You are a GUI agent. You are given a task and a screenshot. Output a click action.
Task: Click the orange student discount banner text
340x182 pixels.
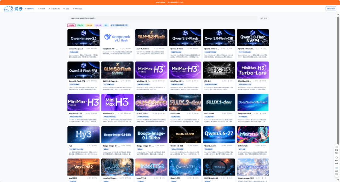[170, 3]
